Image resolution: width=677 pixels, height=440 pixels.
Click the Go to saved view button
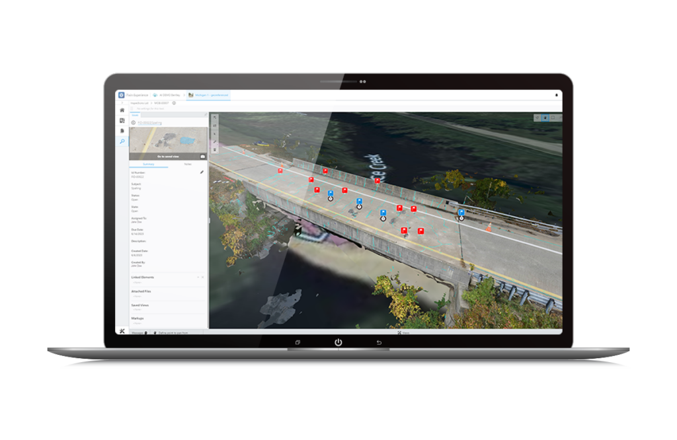click(x=165, y=157)
